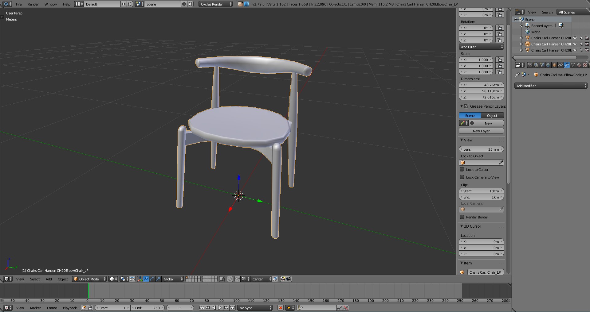Image resolution: width=590 pixels, height=312 pixels.
Task: Open the Object Constraints chain tab
Action: pyautogui.click(x=560, y=65)
